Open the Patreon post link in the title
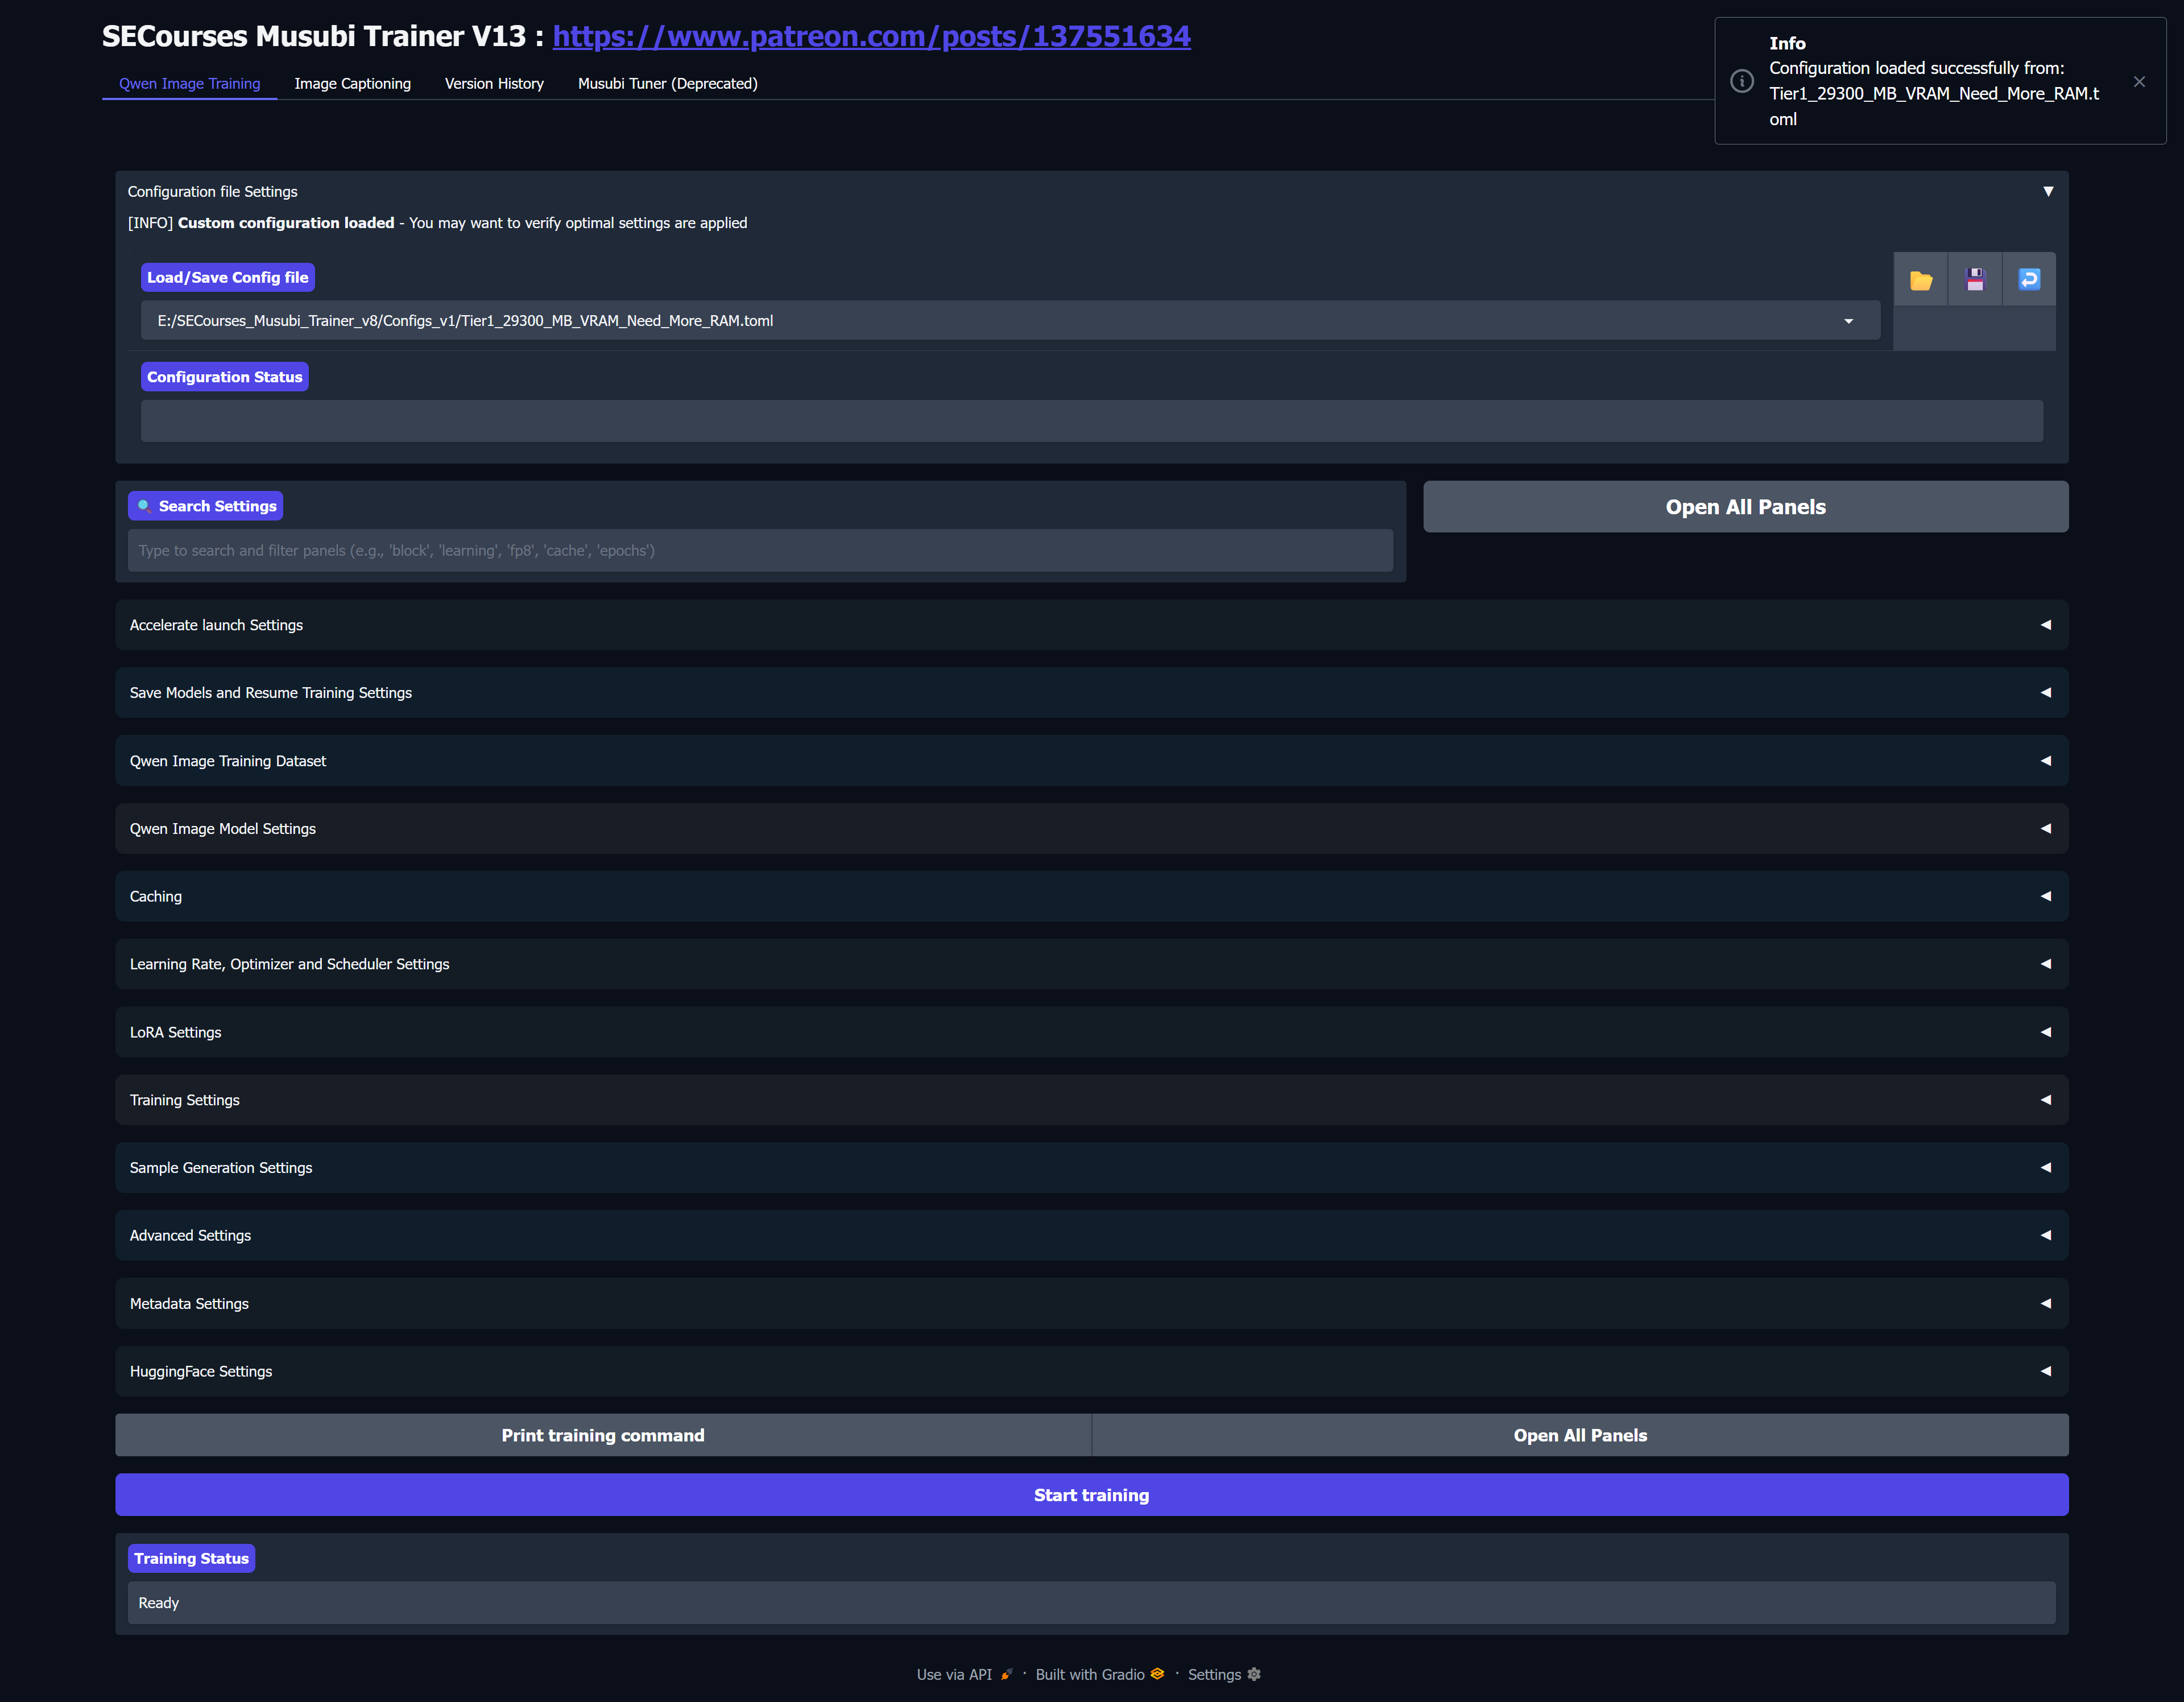The image size is (2184, 1702). tap(871, 36)
